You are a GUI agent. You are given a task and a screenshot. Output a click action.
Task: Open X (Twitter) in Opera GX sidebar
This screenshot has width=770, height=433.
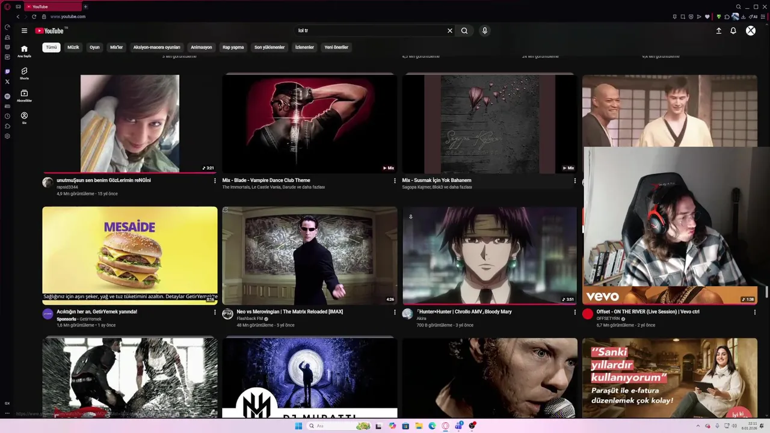click(x=7, y=81)
